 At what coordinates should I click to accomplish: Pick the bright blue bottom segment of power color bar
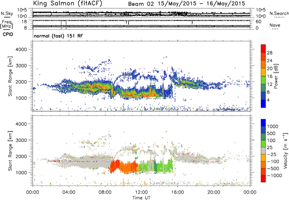pos(263,104)
